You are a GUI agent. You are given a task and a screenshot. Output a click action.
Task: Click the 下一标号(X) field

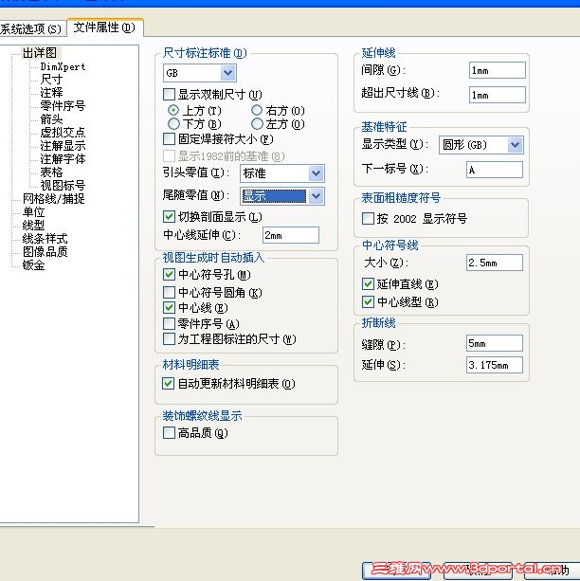coord(495,170)
